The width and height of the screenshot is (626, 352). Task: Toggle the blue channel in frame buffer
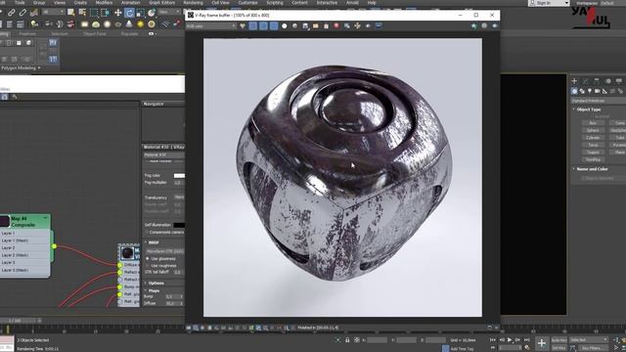pyautogui.click(x=274, y=26)
